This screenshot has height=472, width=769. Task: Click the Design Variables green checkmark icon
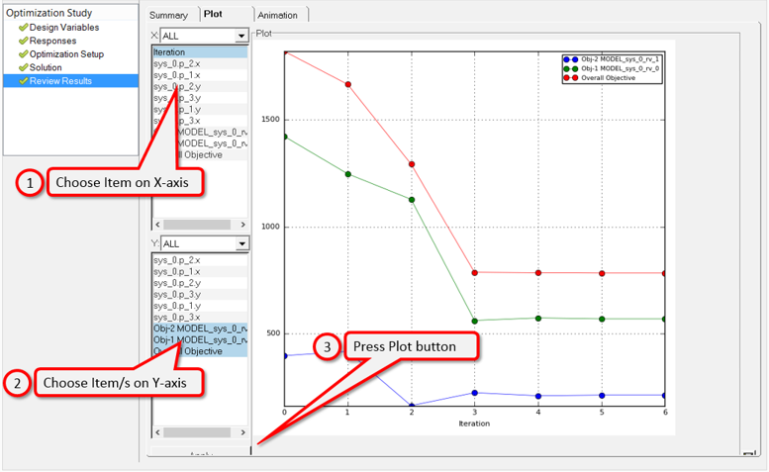(x=23, y=28)
